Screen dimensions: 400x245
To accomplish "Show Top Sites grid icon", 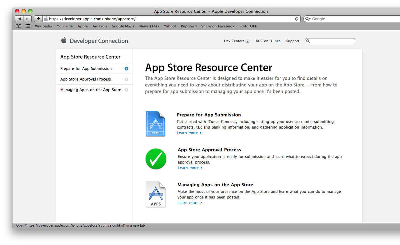I will (x=28, y=26).
